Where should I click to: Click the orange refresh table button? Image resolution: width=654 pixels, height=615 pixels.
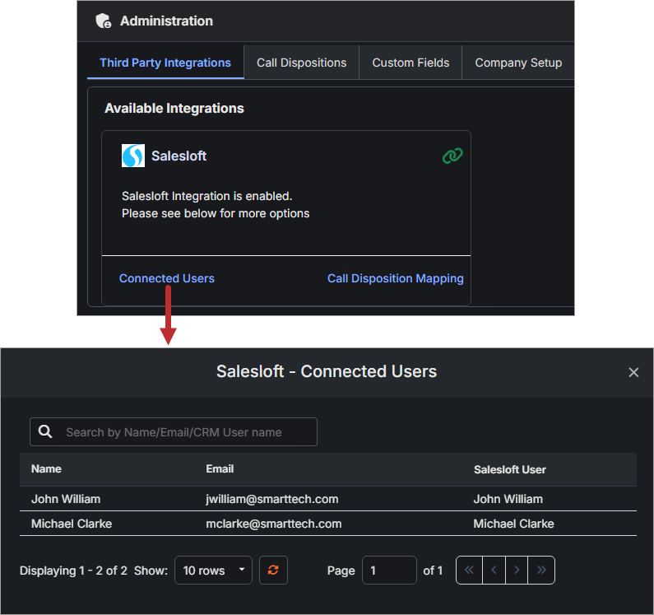pyautogui.click(x=273, y=570)
